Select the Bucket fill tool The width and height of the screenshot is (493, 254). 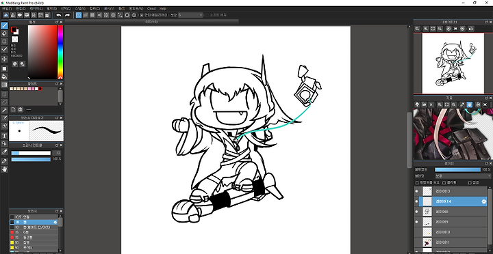click(x=4, y=76)
